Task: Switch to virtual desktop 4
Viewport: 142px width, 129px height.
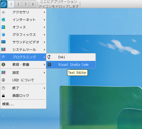Action: click(x=33, y=4)
